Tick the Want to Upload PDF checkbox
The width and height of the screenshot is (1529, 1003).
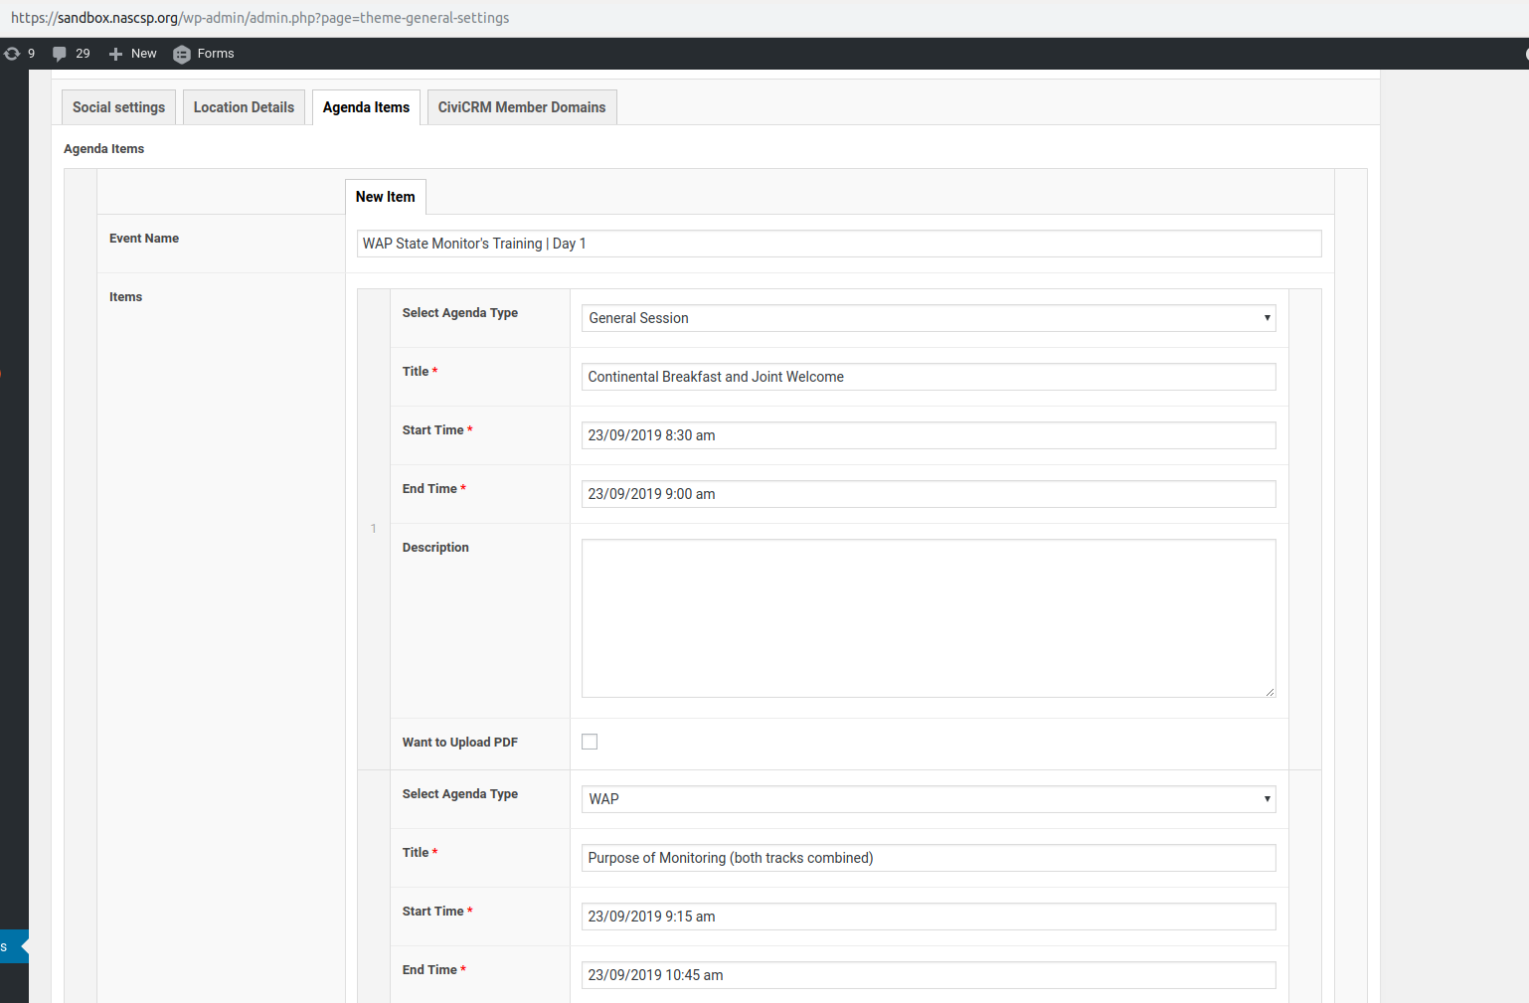click(x=590, y=742)
